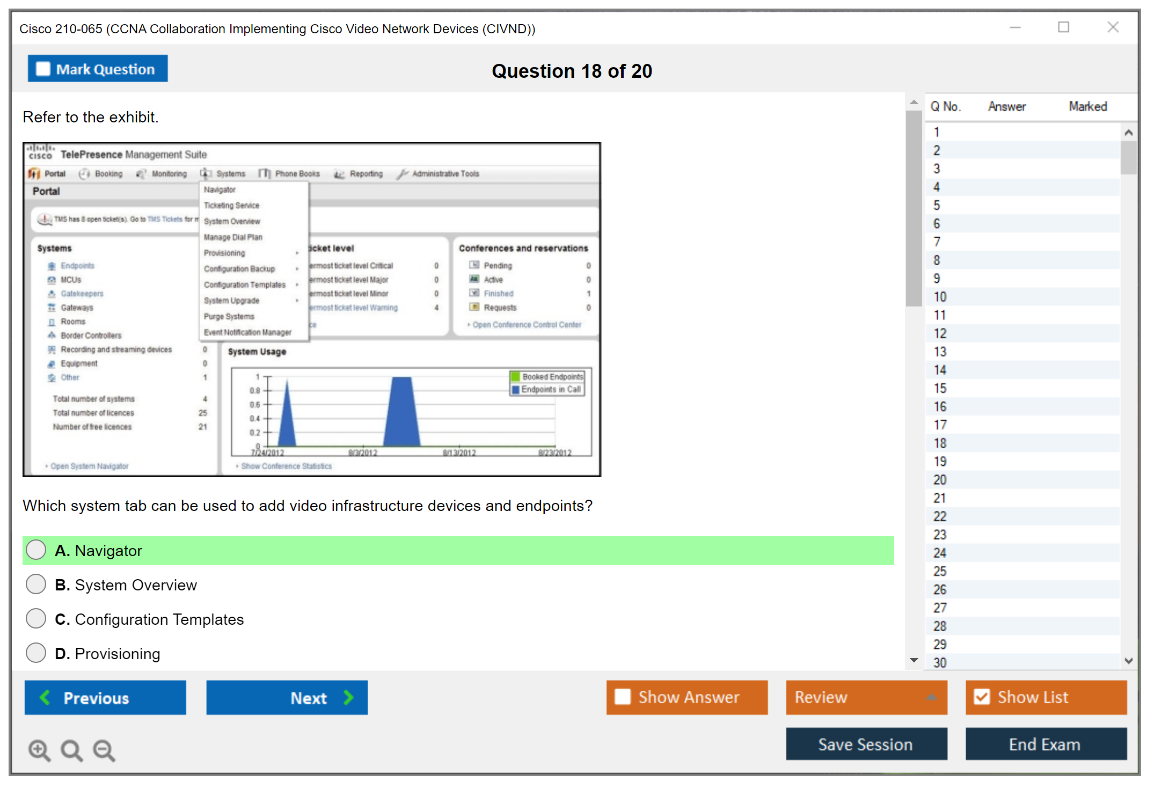The height and width of the screenshot is (789, 1154).
Task: Click the End Exam button
Action: (x=1045, y=744)
